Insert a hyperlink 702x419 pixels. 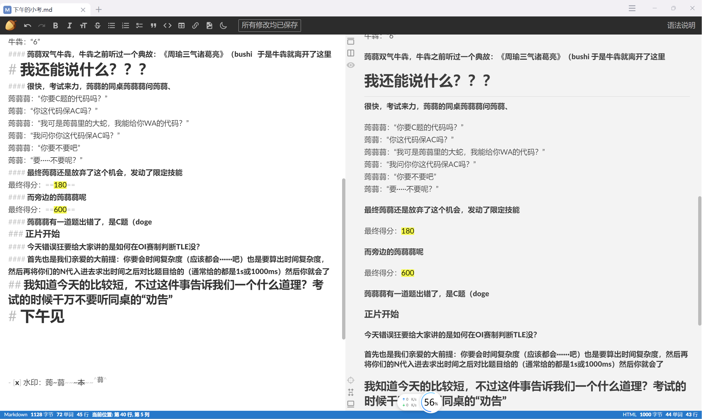click(195, 26)
